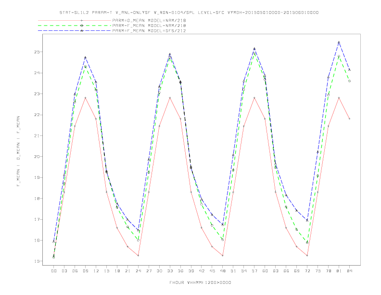Image resolution: width=381 pixels, height=295 pixels.
Task: Click x-axis tick label 66
Action: (x=286, y=271)
